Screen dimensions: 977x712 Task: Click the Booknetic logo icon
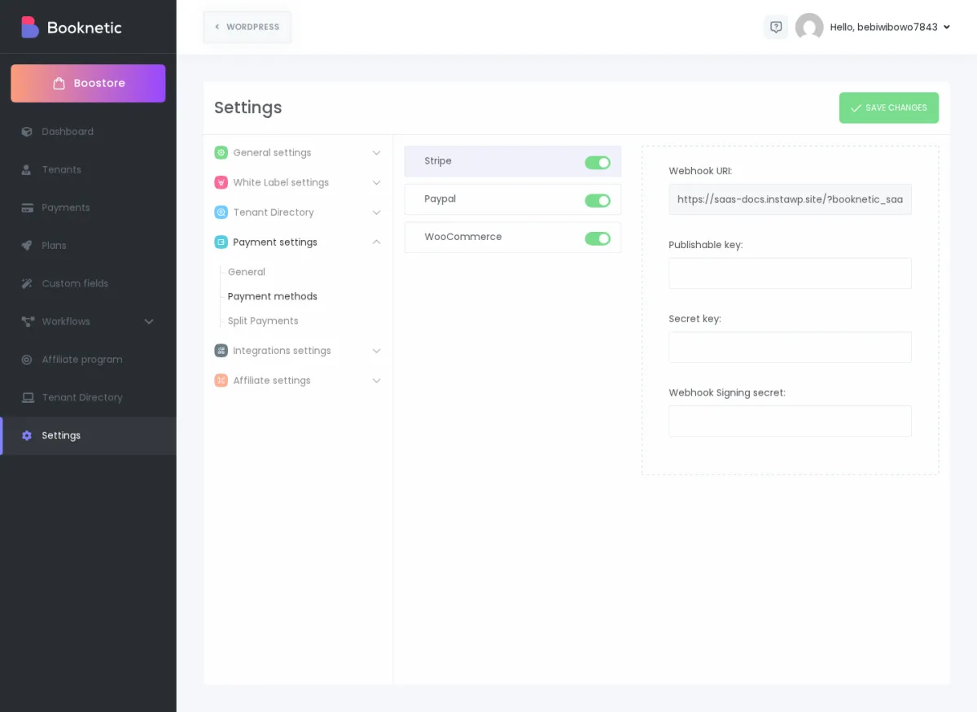tap(30, 27)
